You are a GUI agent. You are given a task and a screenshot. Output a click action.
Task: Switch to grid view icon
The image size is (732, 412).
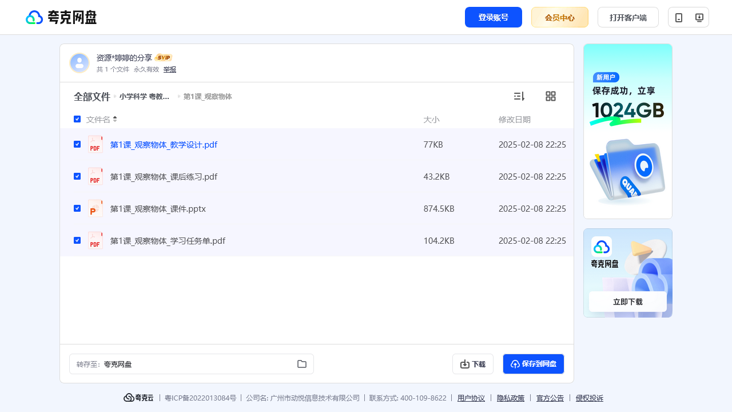coord(551,96)
